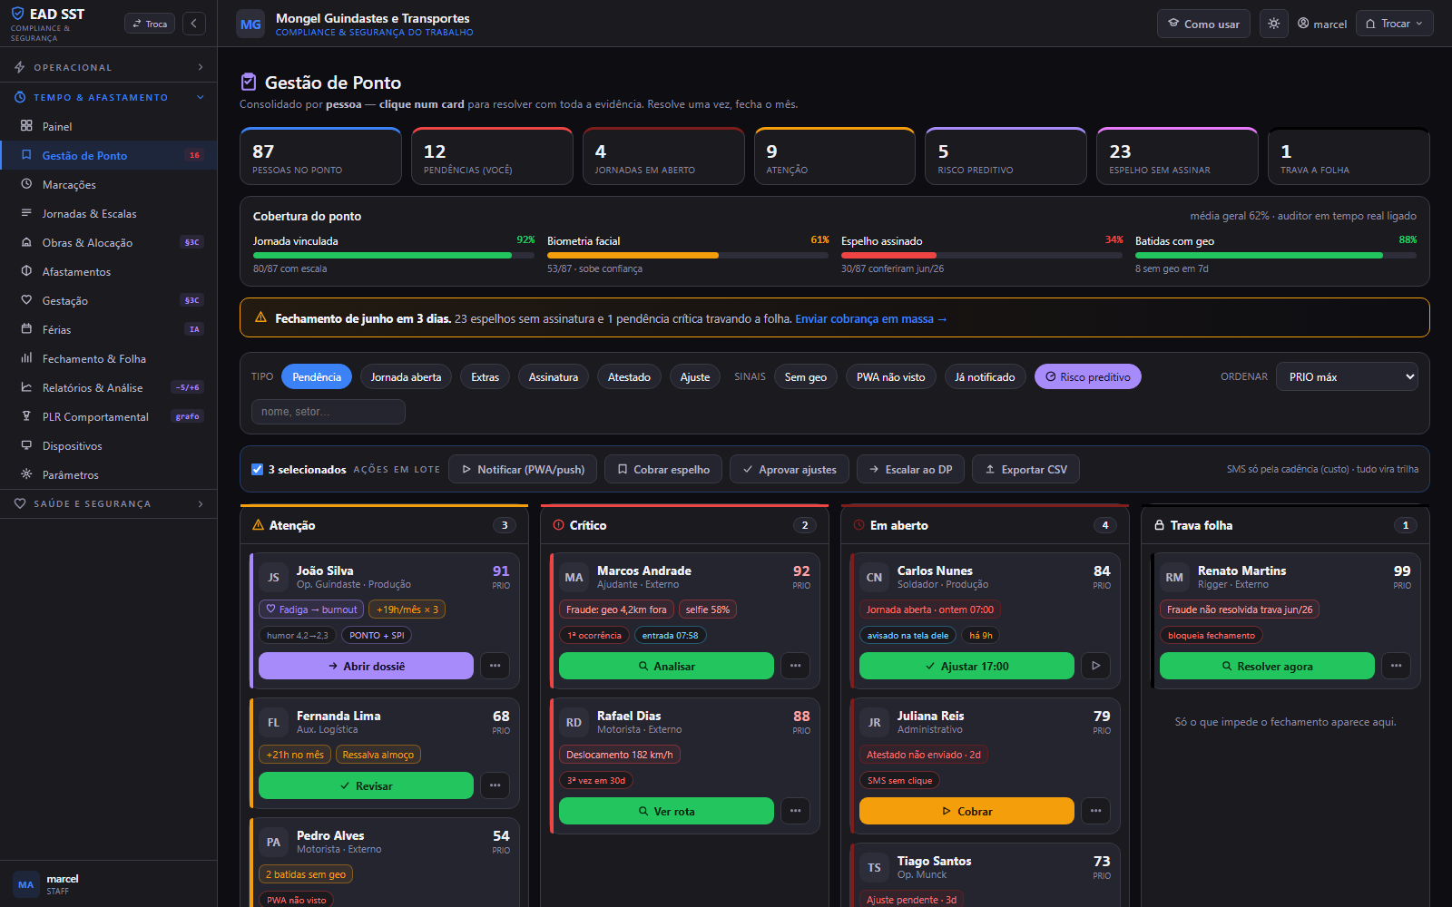Click the Exportar CSV button

(1026, 469)
